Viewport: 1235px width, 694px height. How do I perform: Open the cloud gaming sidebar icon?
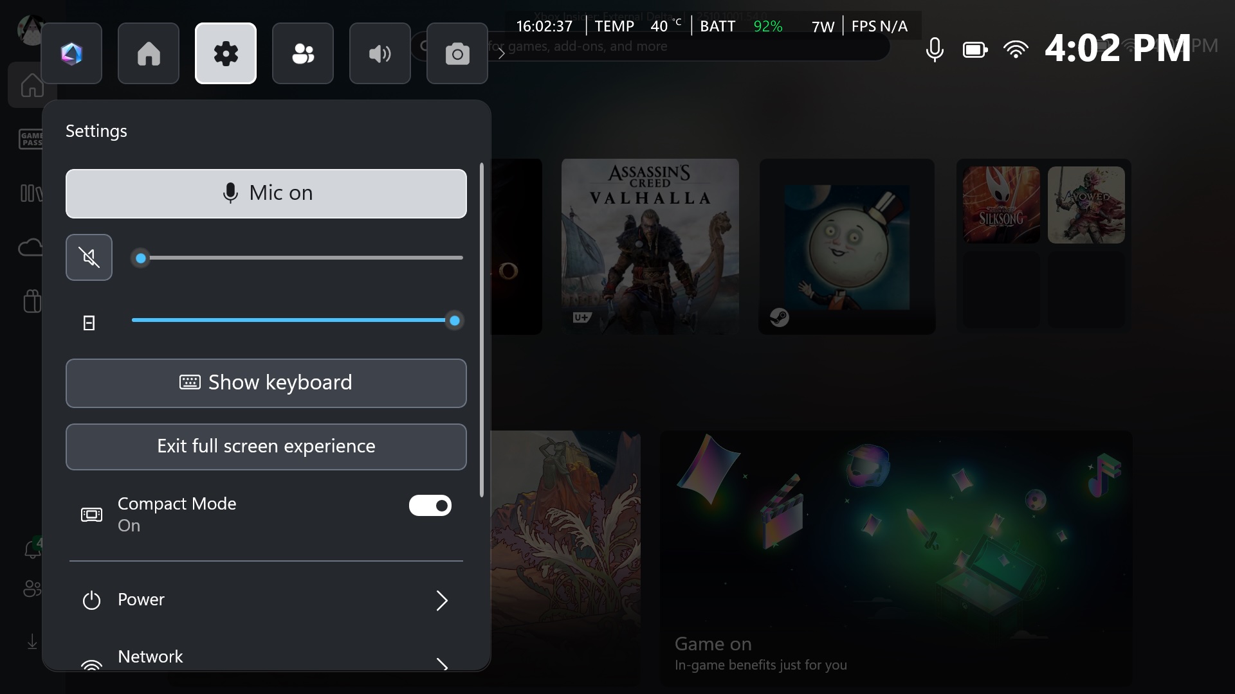click(30, 247)
